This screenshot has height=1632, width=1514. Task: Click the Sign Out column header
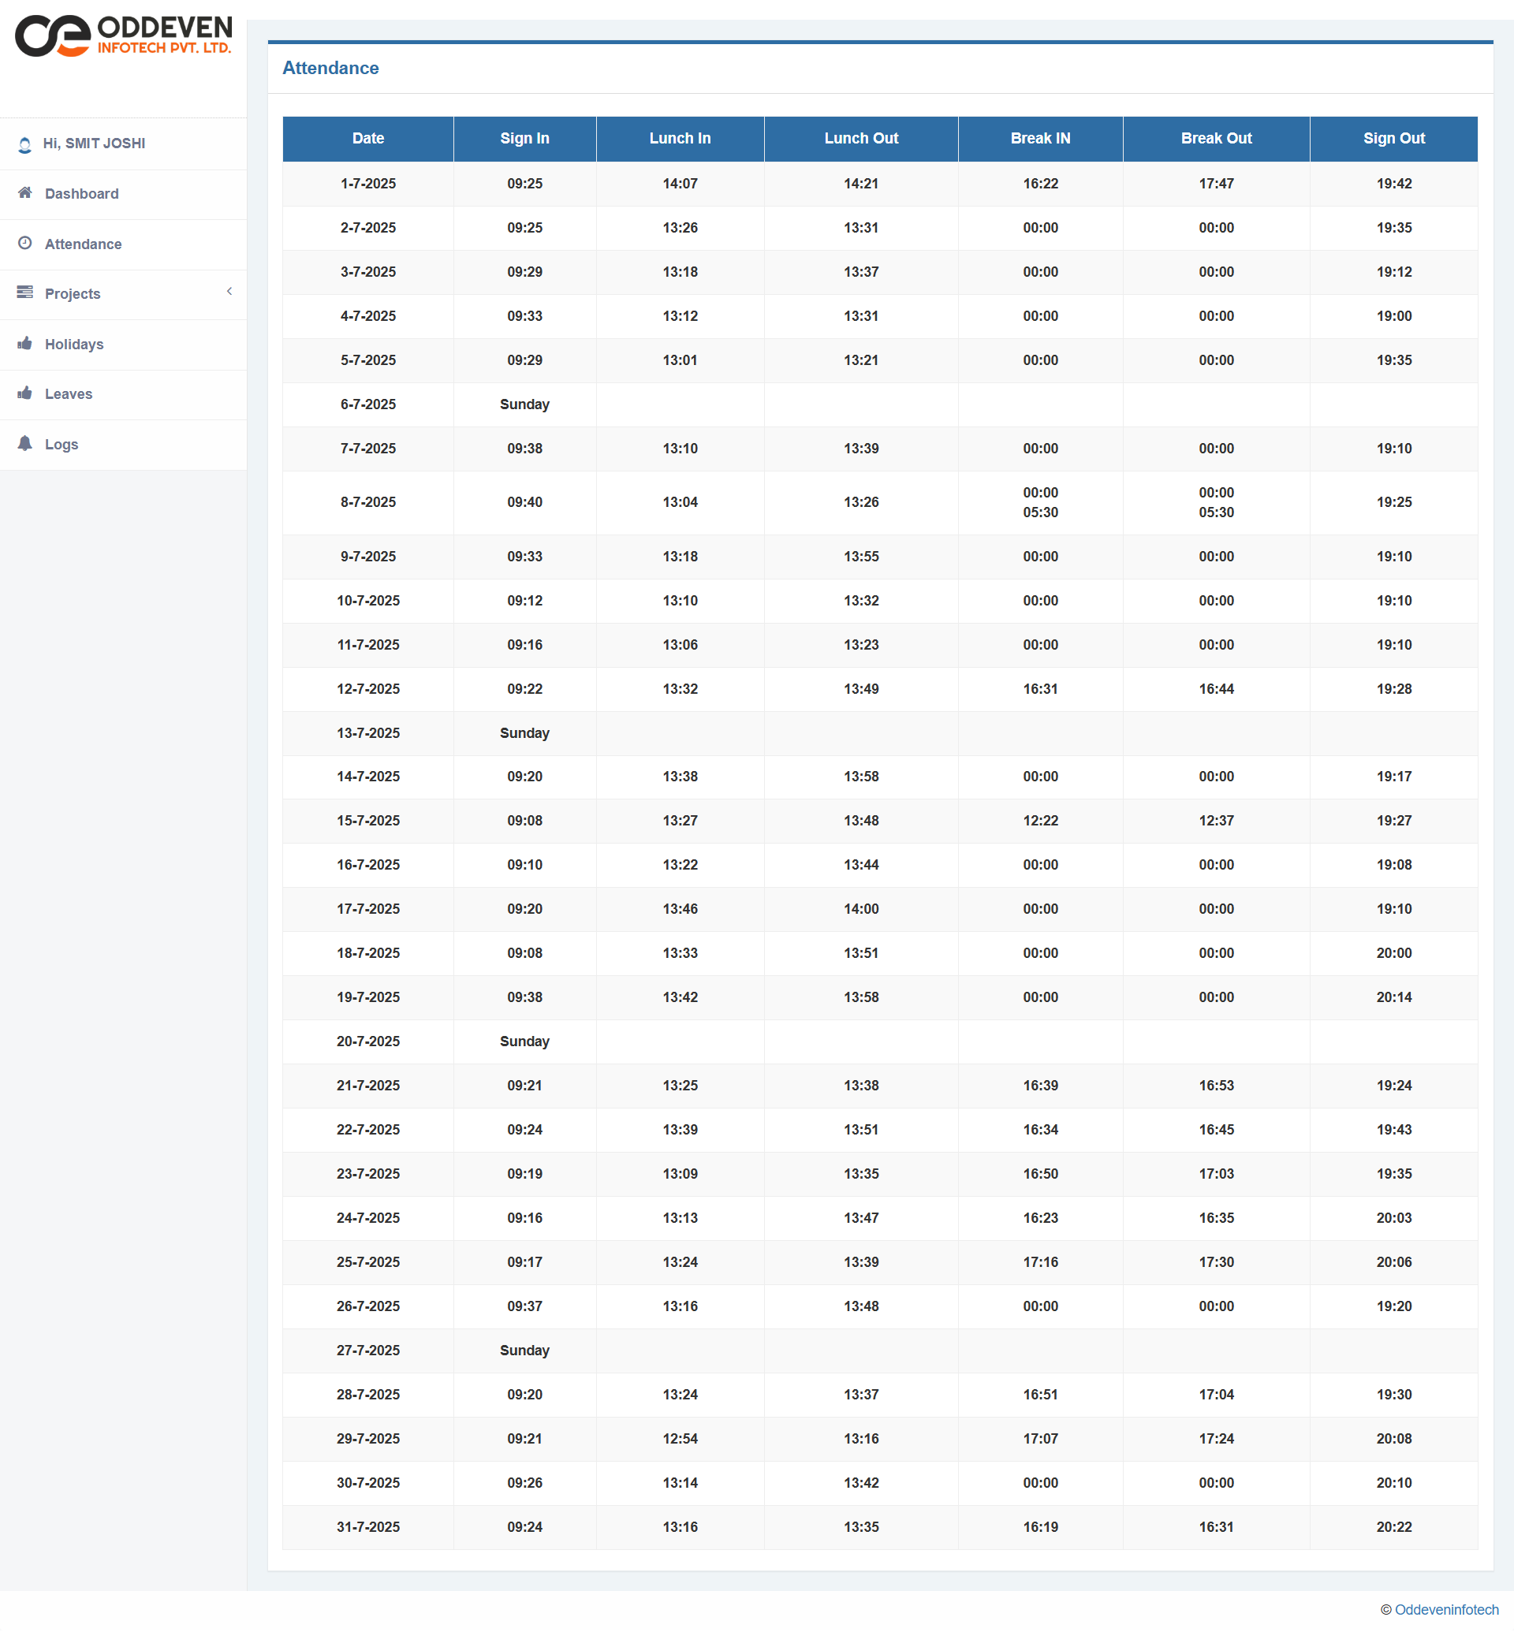[x=1393, y=140]
